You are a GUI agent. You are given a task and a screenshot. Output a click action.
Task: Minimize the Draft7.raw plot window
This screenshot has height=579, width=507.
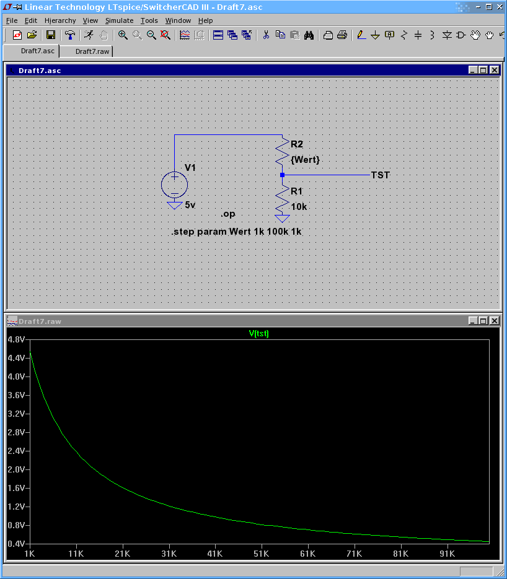[x=473, y=321]
